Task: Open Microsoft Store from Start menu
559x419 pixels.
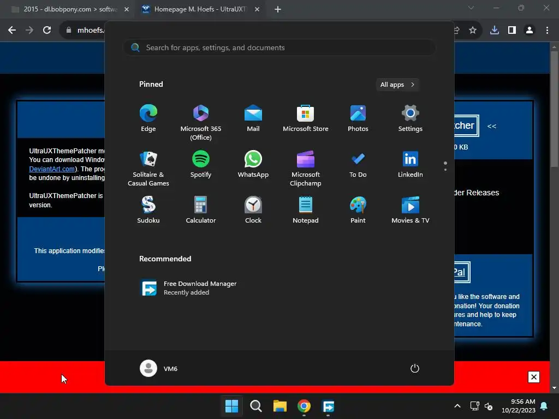Action: point(306,118)
